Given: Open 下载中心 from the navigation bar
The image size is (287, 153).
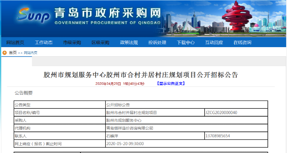Looking at the screenshot, I should [x=186, y=43].
